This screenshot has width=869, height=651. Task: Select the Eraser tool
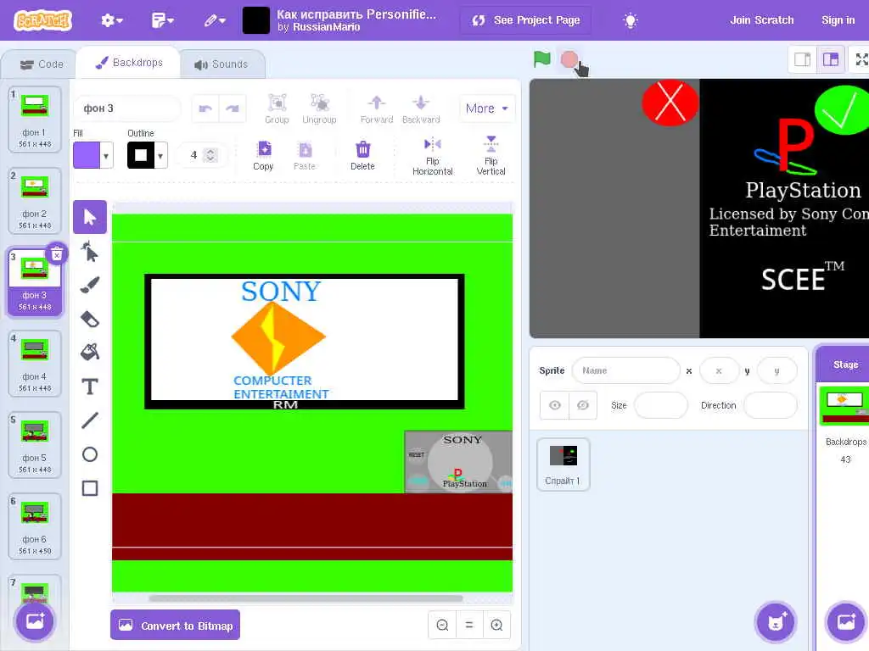point(90,319)
